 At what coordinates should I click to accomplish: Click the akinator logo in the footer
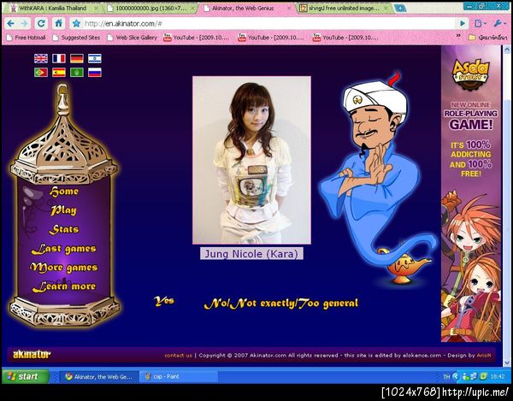point(32,354)
